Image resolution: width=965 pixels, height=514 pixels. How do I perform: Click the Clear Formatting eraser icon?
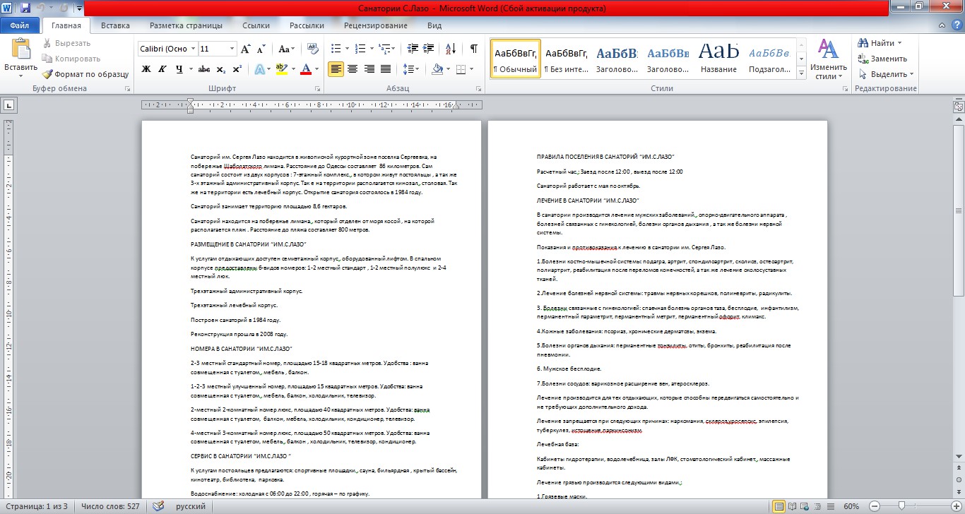[x=314, y=49]
